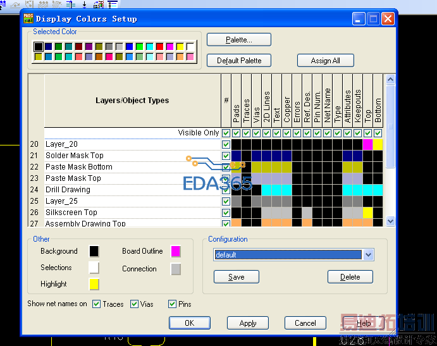437x346 pixels.
Task: Pick the yellow swatch in the top palette row
Action: (180, 47)
